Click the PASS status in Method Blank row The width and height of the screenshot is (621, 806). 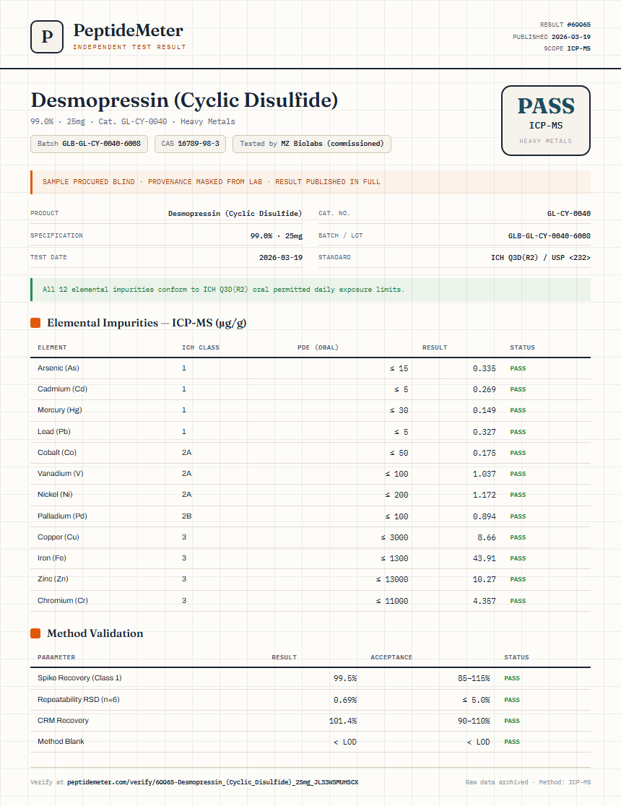(x=512, y=742)
